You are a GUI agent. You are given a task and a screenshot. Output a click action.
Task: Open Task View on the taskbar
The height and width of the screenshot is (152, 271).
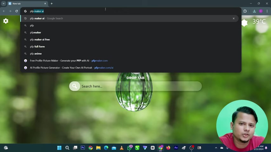pyautogui.click(x=75, y=148)
